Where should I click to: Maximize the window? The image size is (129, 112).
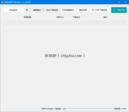(119, 2)
